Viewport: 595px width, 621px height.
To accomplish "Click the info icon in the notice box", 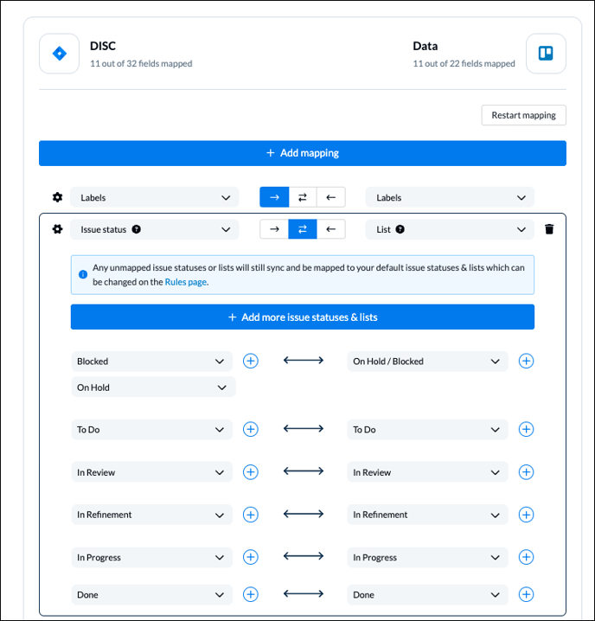I will 83,274.
